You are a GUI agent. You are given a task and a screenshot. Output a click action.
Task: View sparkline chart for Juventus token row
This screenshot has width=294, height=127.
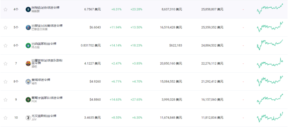(x=270, y=117)
